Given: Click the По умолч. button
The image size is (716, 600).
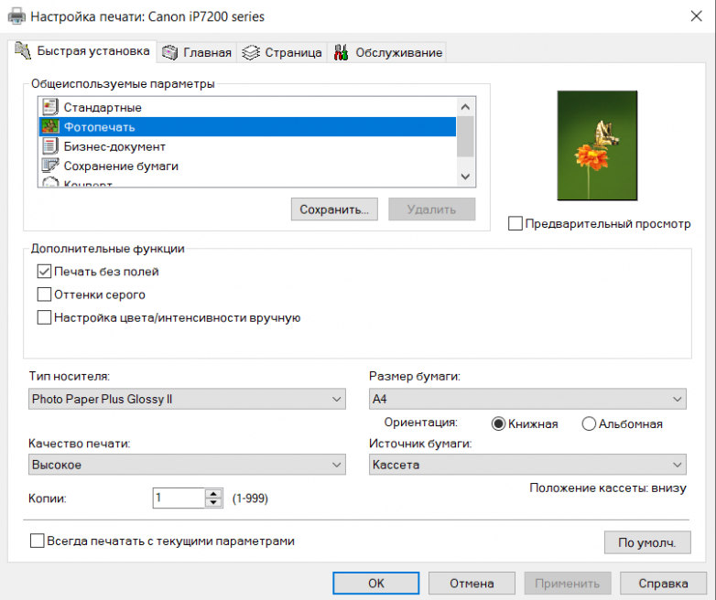Looking at the screenshot, I should pos(647,542).
